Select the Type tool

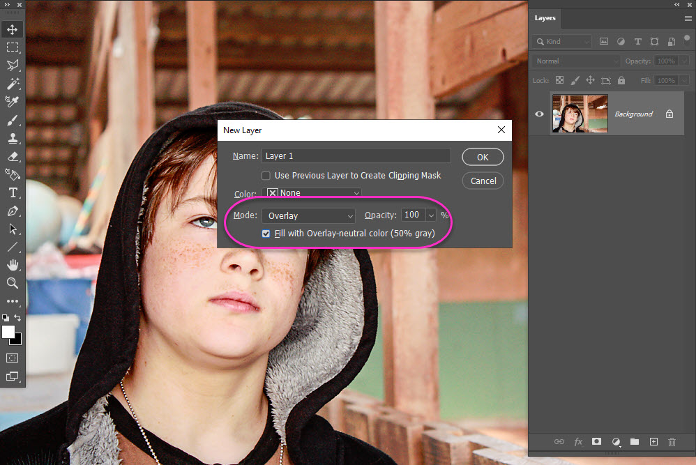[x=13, y=192]
